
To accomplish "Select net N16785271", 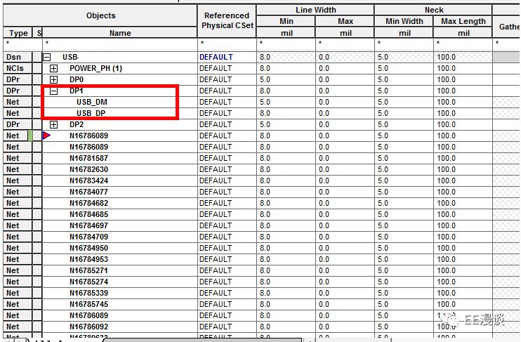I will [x=88, y=270].
